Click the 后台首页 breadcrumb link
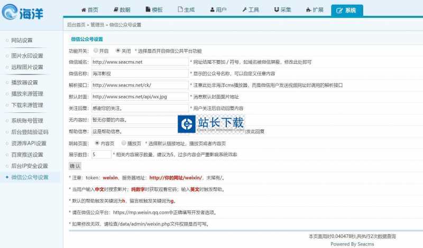 pos(76,25)
